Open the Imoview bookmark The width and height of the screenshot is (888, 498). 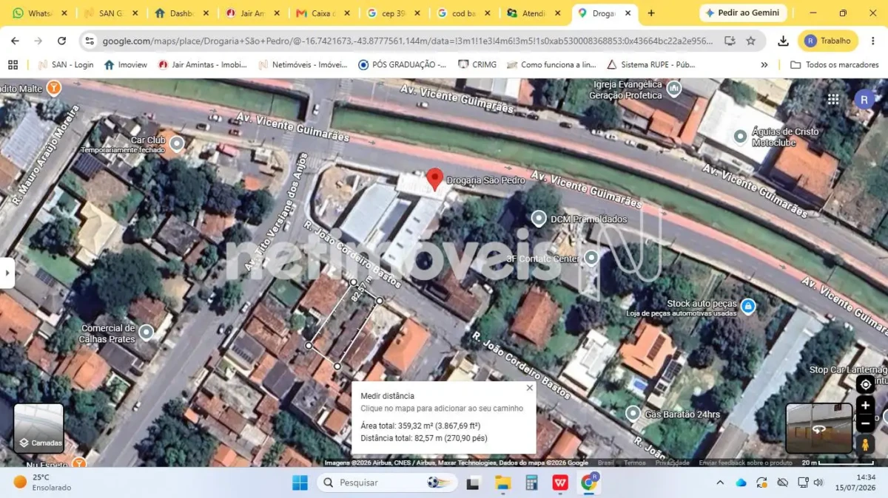[126, 65]
